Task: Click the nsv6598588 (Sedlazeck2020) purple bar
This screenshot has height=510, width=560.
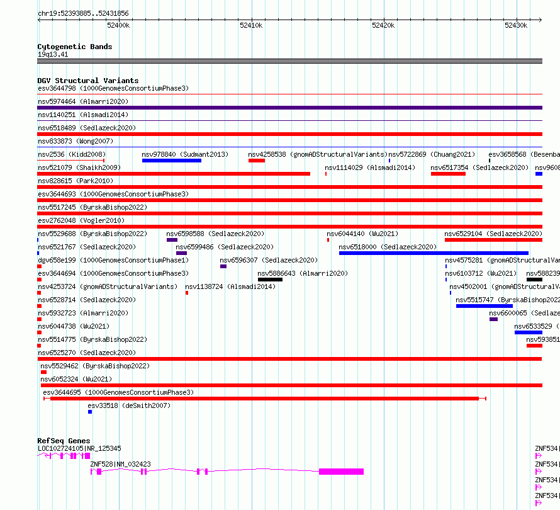Action: [172, 240]
